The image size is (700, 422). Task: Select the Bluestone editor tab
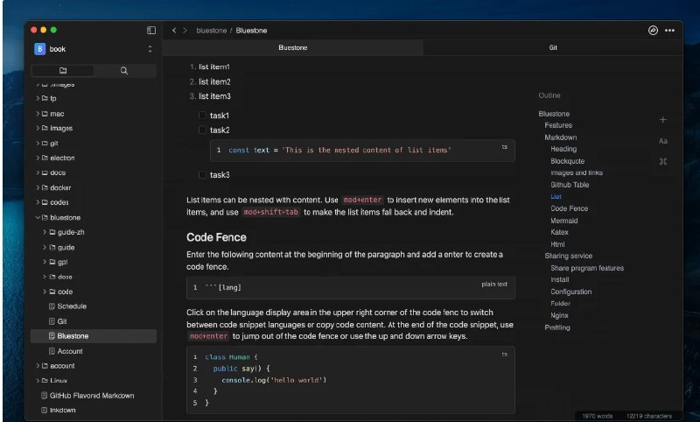click(x=292, y=48)
